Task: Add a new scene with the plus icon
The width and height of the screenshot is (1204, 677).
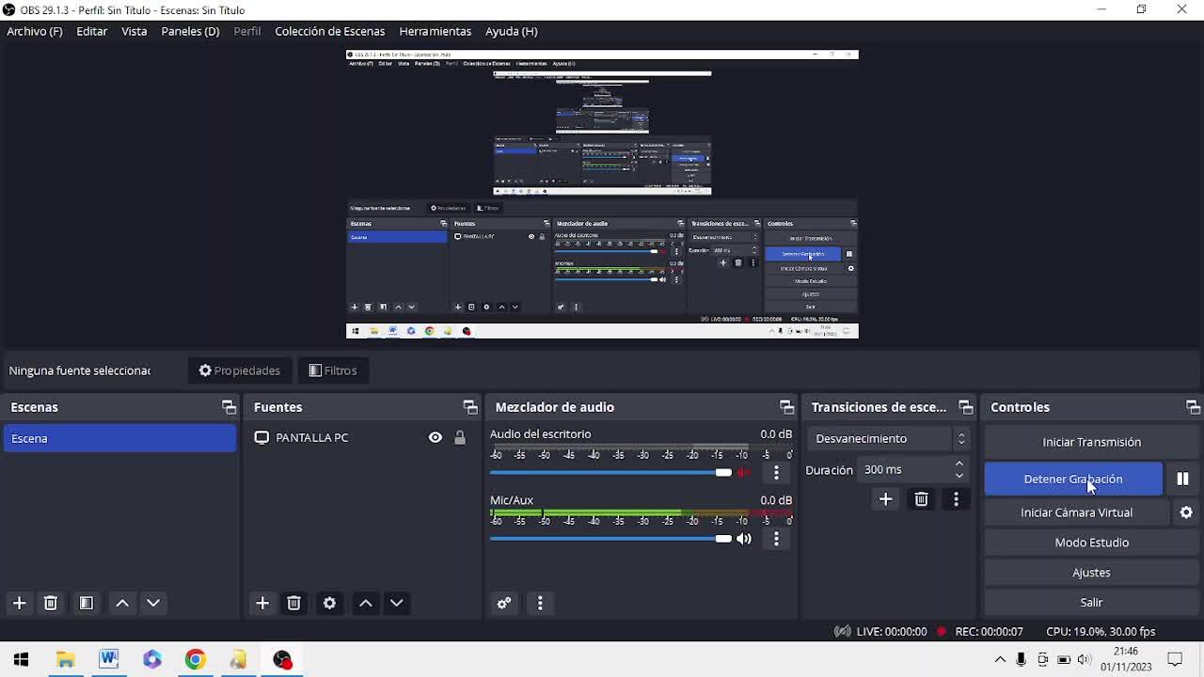Action: point(19,603)
